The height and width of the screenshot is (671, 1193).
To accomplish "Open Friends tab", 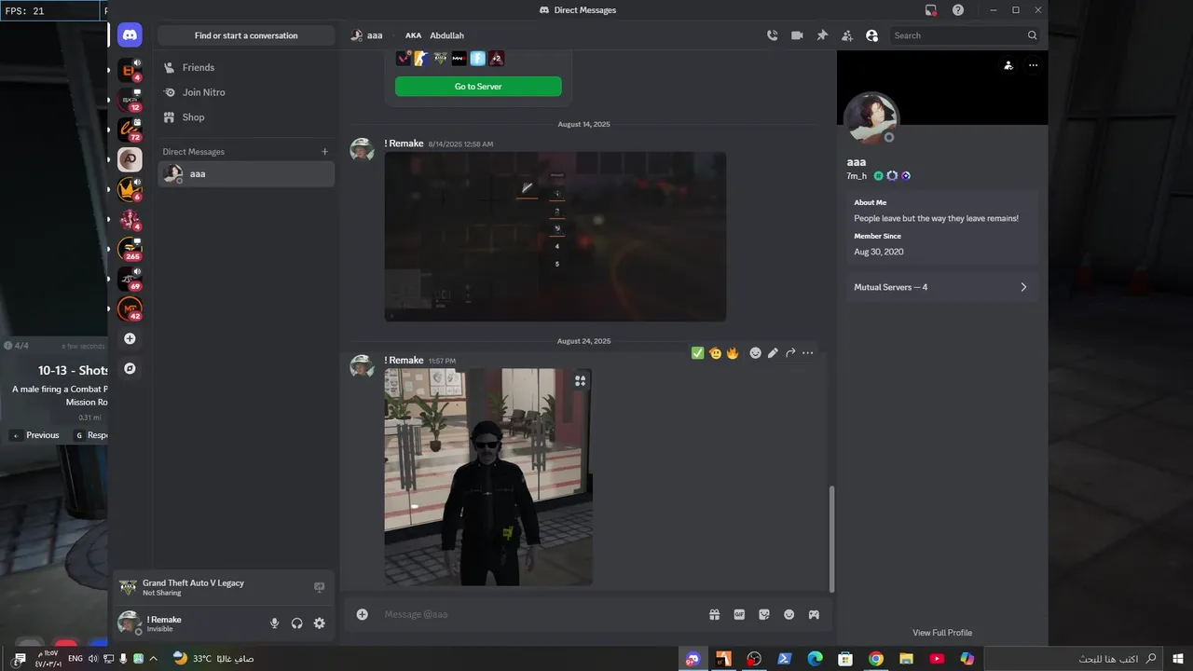I will click(246, 67).
